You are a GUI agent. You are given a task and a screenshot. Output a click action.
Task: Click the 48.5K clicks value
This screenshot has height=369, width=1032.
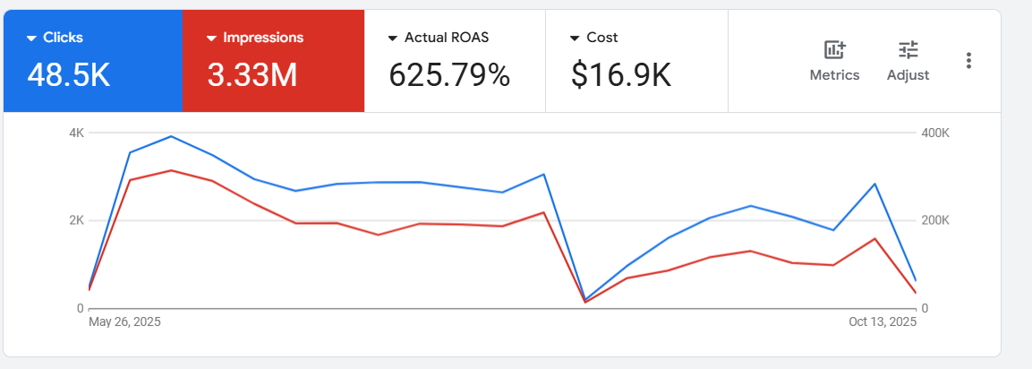68,75
